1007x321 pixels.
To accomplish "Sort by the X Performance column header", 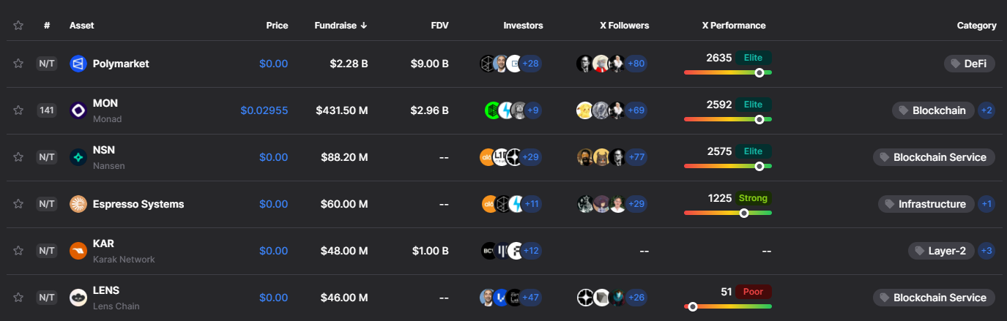I will click(x=733, y=26).
